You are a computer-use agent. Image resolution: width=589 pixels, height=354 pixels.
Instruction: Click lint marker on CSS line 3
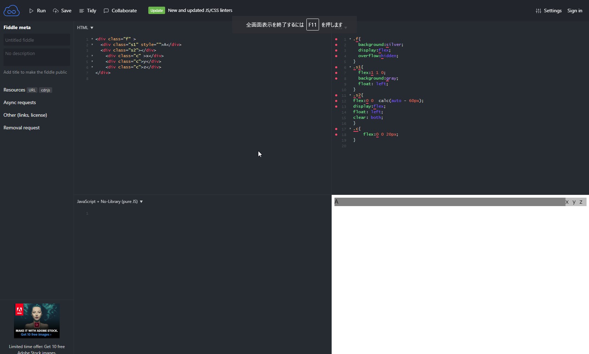click(x=336, y=50)
